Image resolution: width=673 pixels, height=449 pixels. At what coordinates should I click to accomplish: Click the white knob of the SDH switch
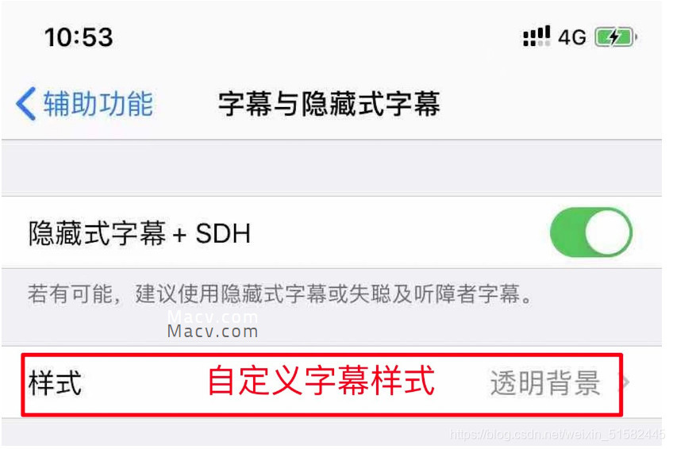click(608, 232)
